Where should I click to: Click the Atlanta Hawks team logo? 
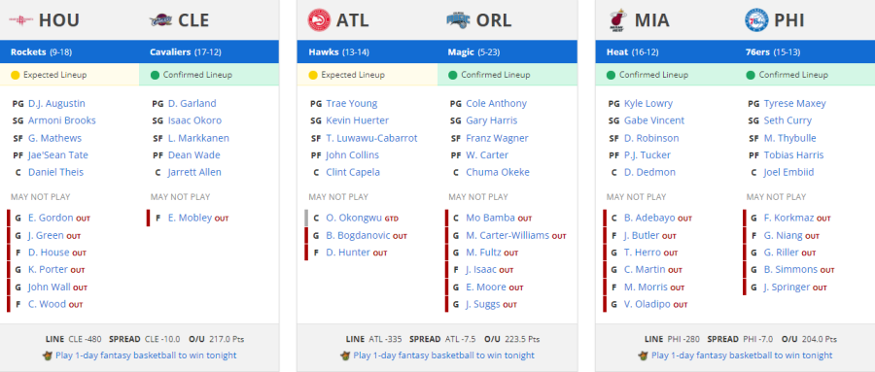pos(319,20)
